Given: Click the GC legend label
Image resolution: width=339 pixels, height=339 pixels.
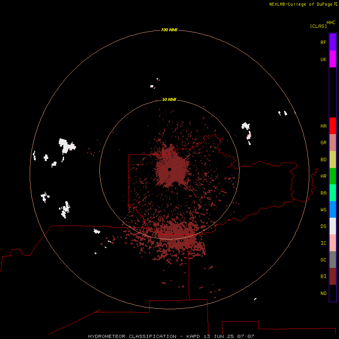Looking at the screenshot, I should tap(323, 260).
